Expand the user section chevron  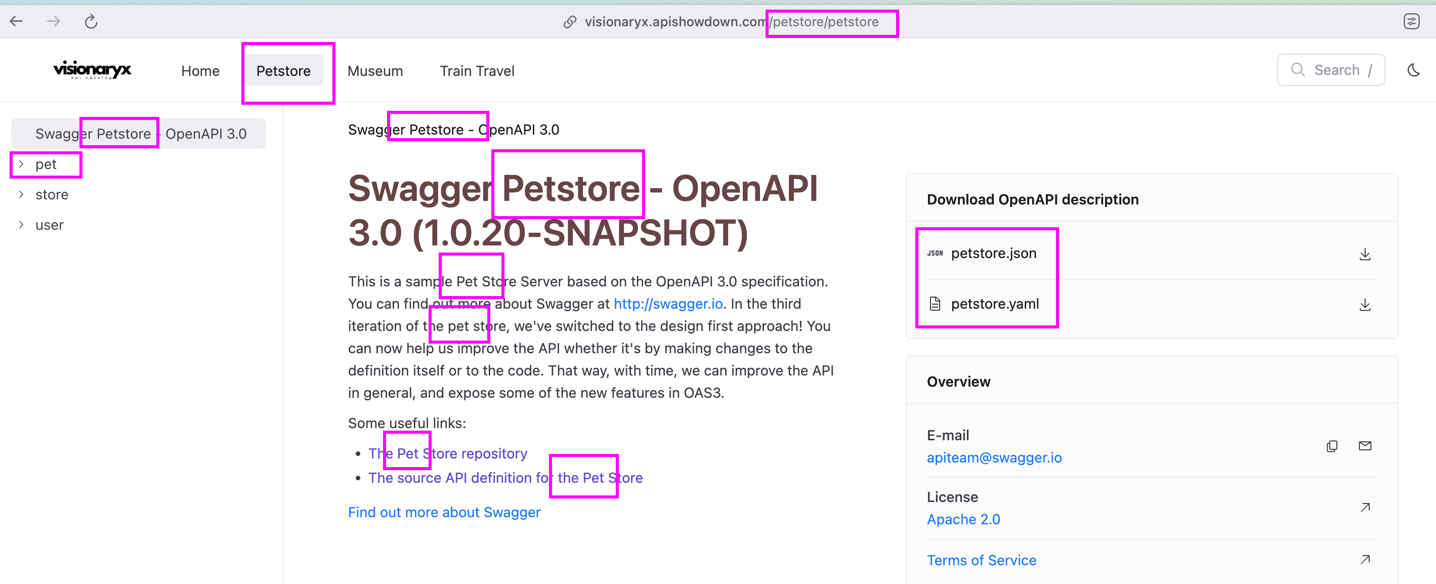coord(21,224)
